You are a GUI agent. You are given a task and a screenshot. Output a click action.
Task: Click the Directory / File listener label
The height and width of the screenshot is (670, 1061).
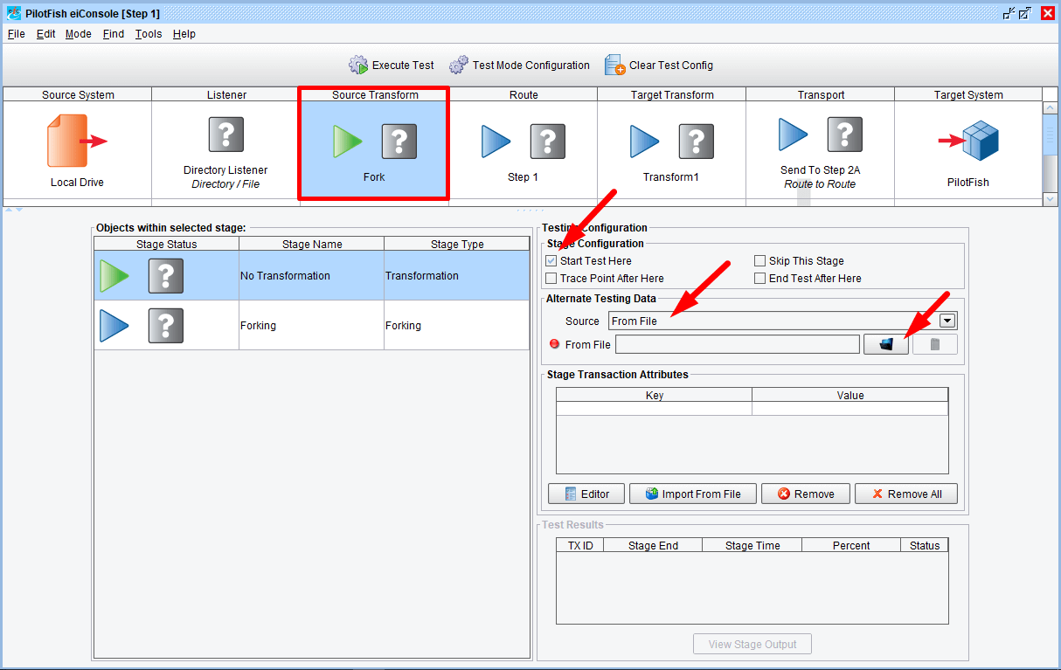point(225,184)
